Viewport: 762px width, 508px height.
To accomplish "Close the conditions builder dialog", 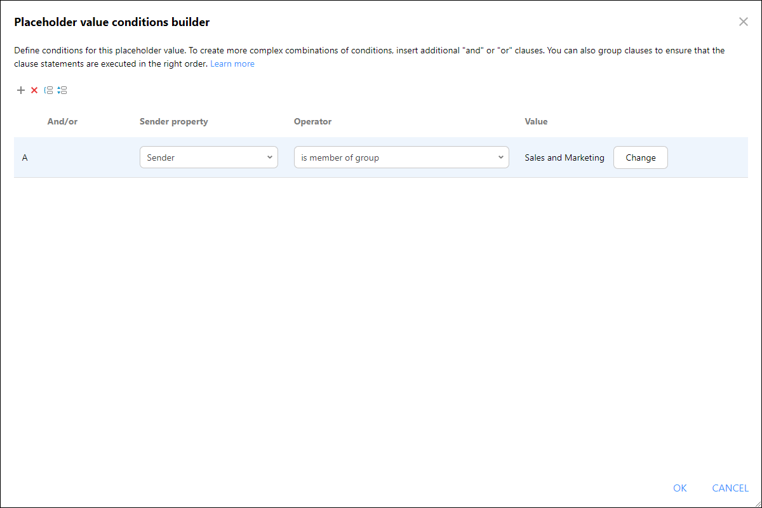I will click(744, 22).
